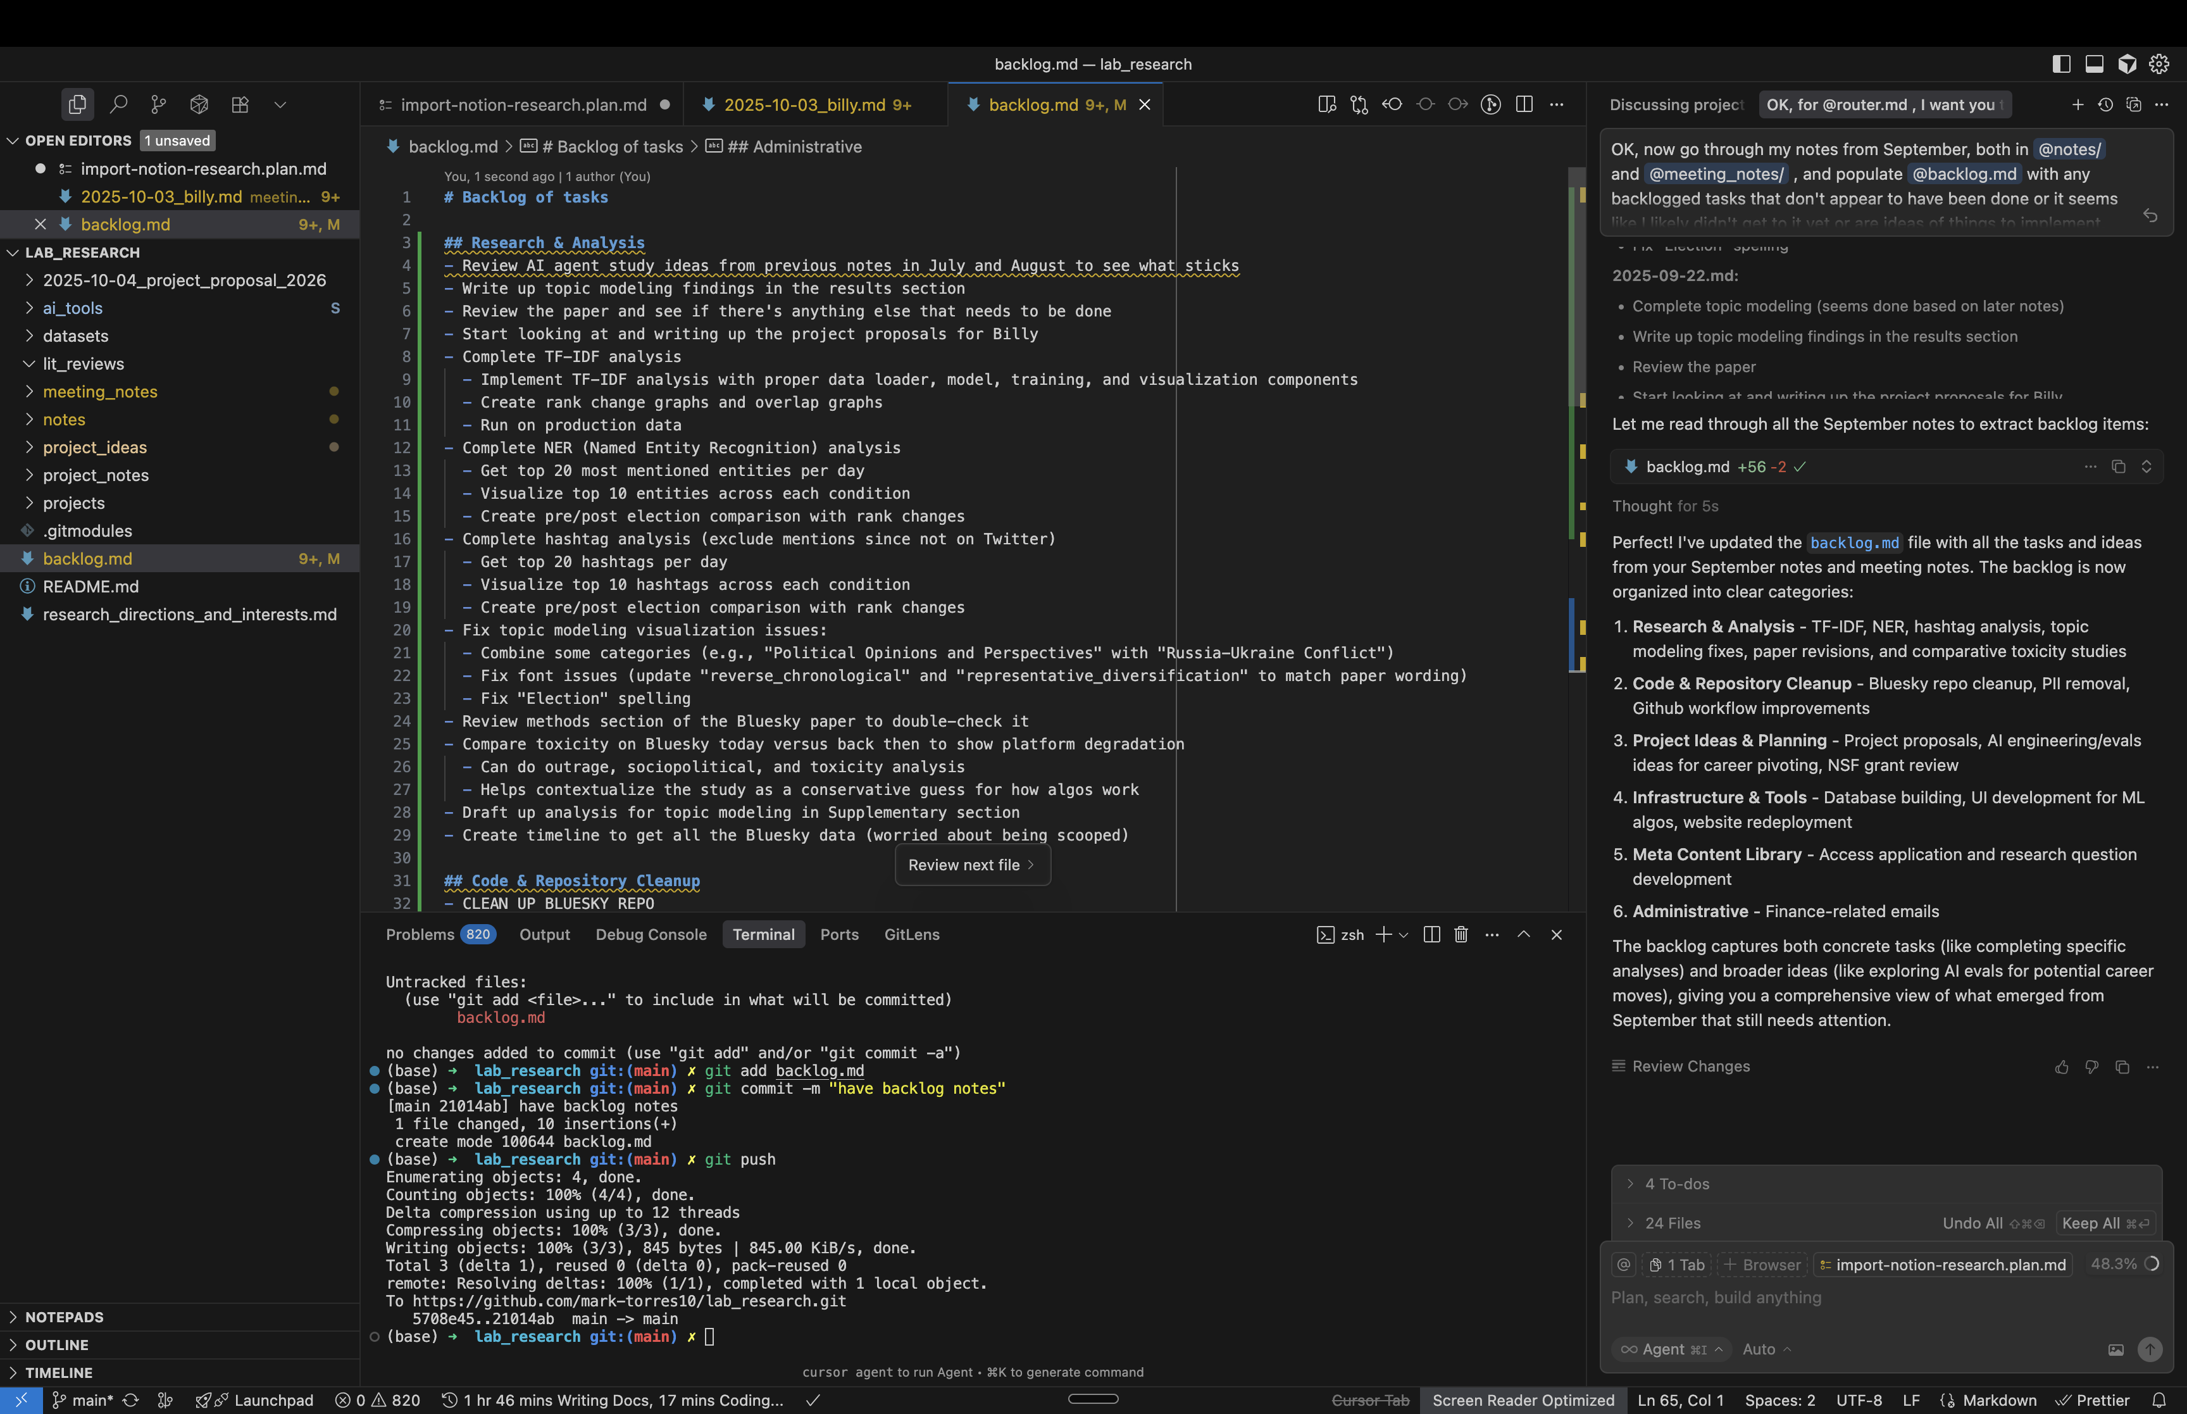Click the Review next file button
2187x1414 pixels.
pos(971,866)
